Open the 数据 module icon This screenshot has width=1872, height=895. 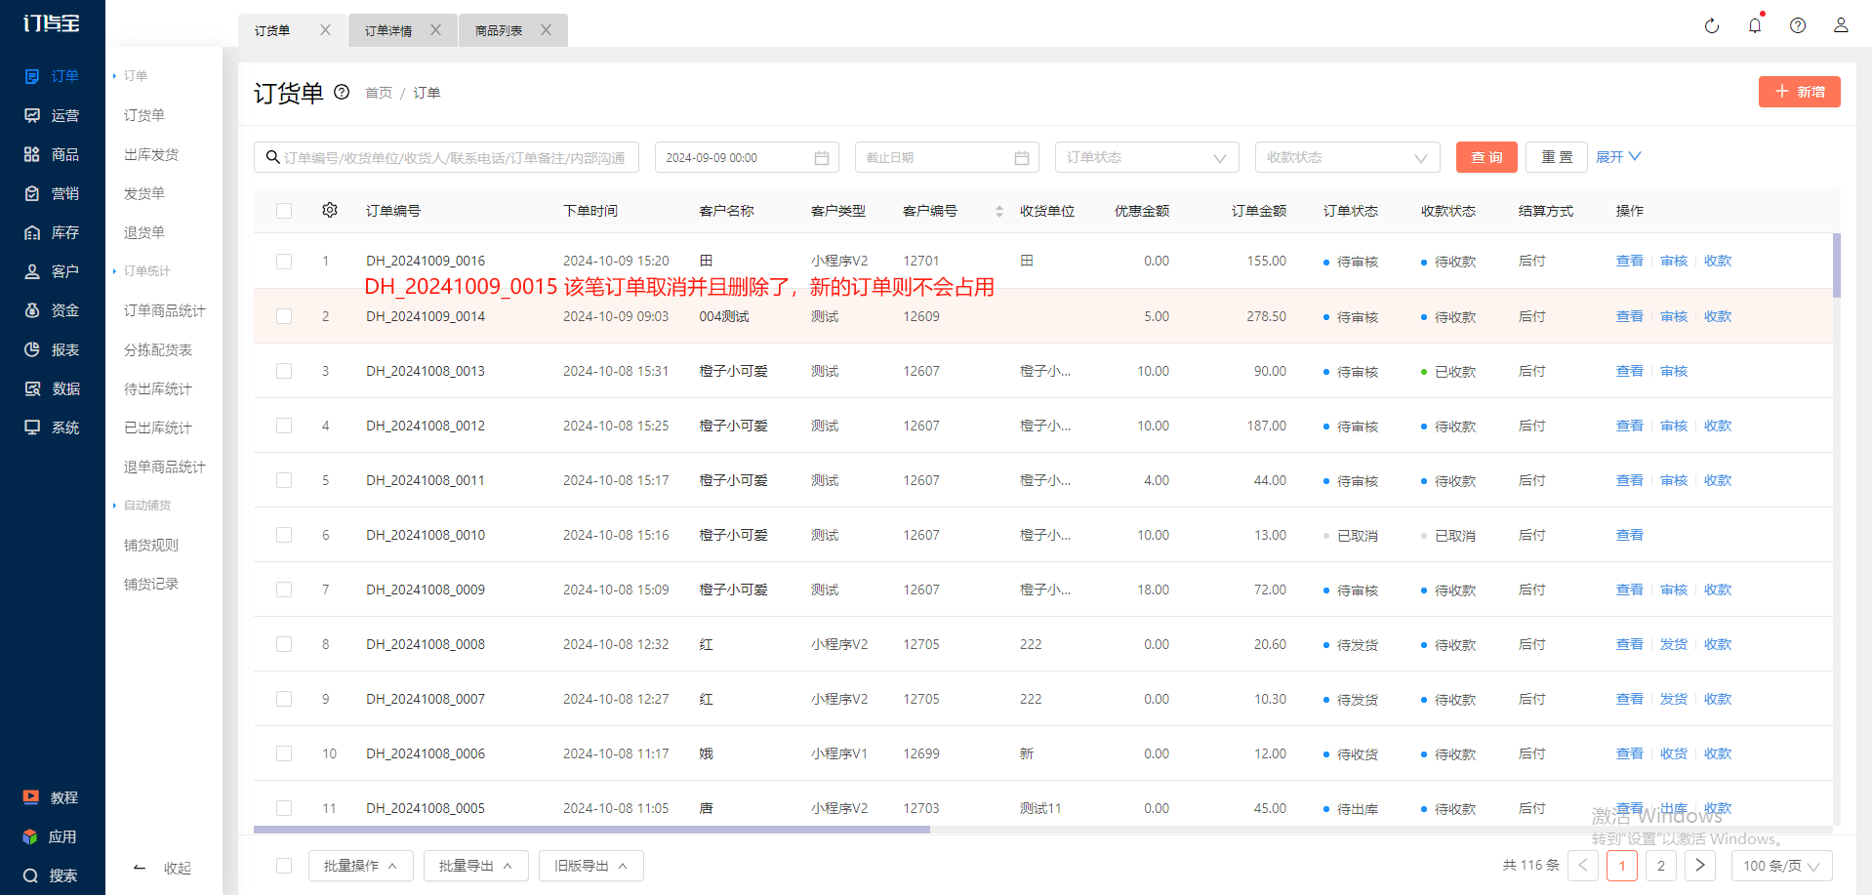[32, 388]
